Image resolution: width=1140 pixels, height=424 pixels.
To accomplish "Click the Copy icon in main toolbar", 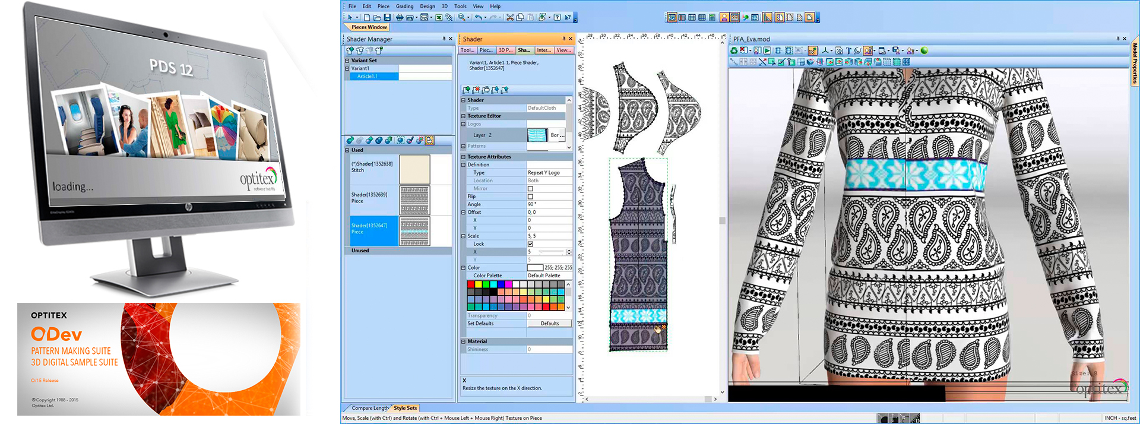I will tap(520, 18).
